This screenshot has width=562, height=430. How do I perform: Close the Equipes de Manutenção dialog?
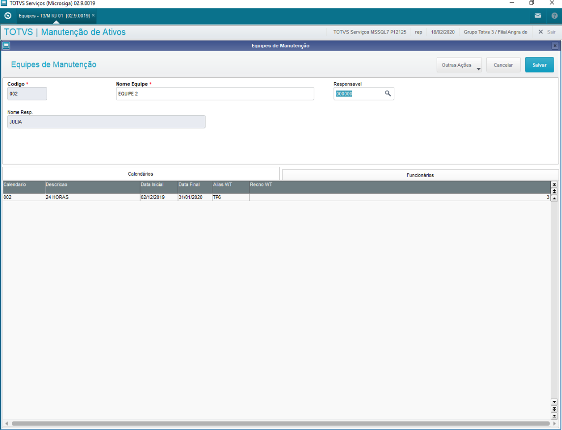[555, 46]
